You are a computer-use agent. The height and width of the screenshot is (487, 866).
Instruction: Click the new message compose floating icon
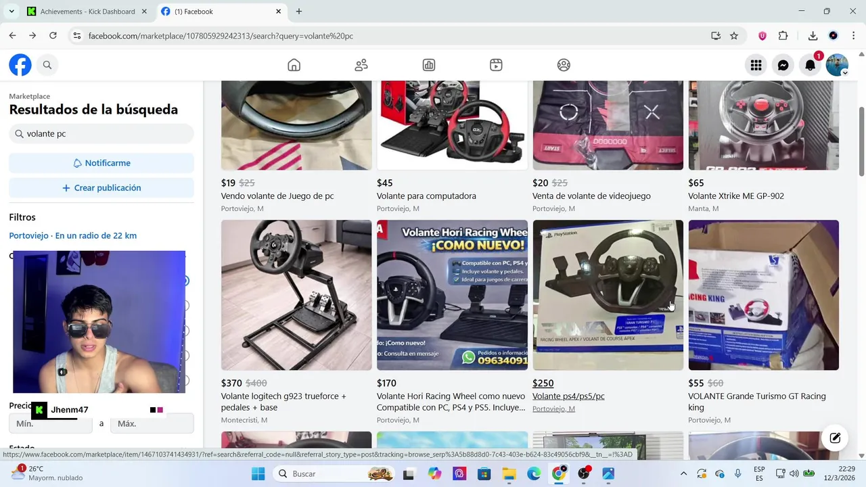835,438
